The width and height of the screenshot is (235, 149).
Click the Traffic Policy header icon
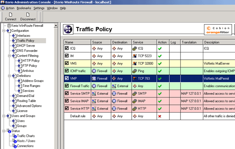68,29
